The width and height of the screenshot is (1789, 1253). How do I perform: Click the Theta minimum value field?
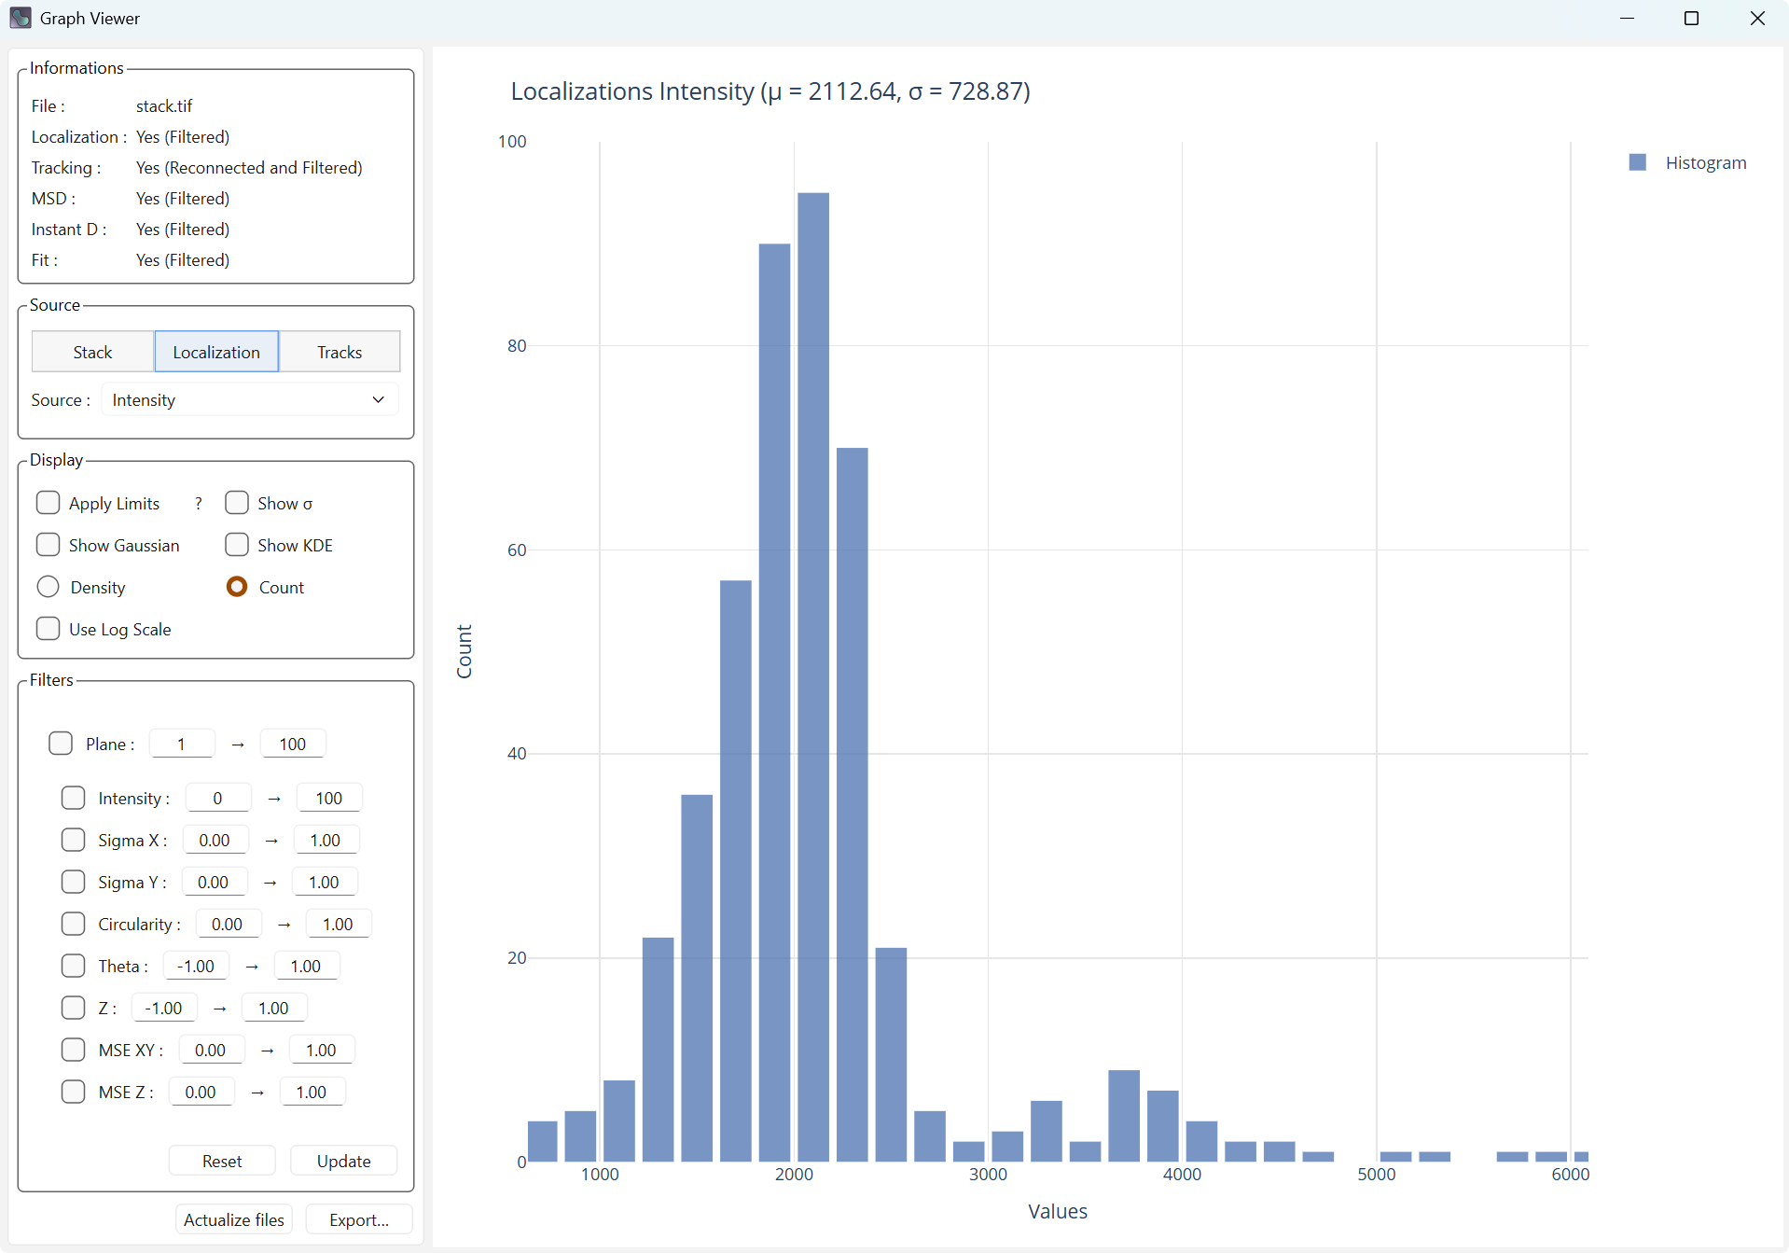tap(195, 966)
